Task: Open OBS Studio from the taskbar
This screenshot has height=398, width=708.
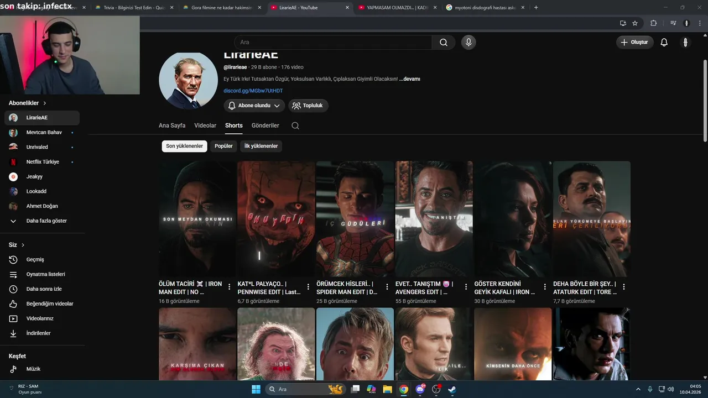Action: coord(436,389)
